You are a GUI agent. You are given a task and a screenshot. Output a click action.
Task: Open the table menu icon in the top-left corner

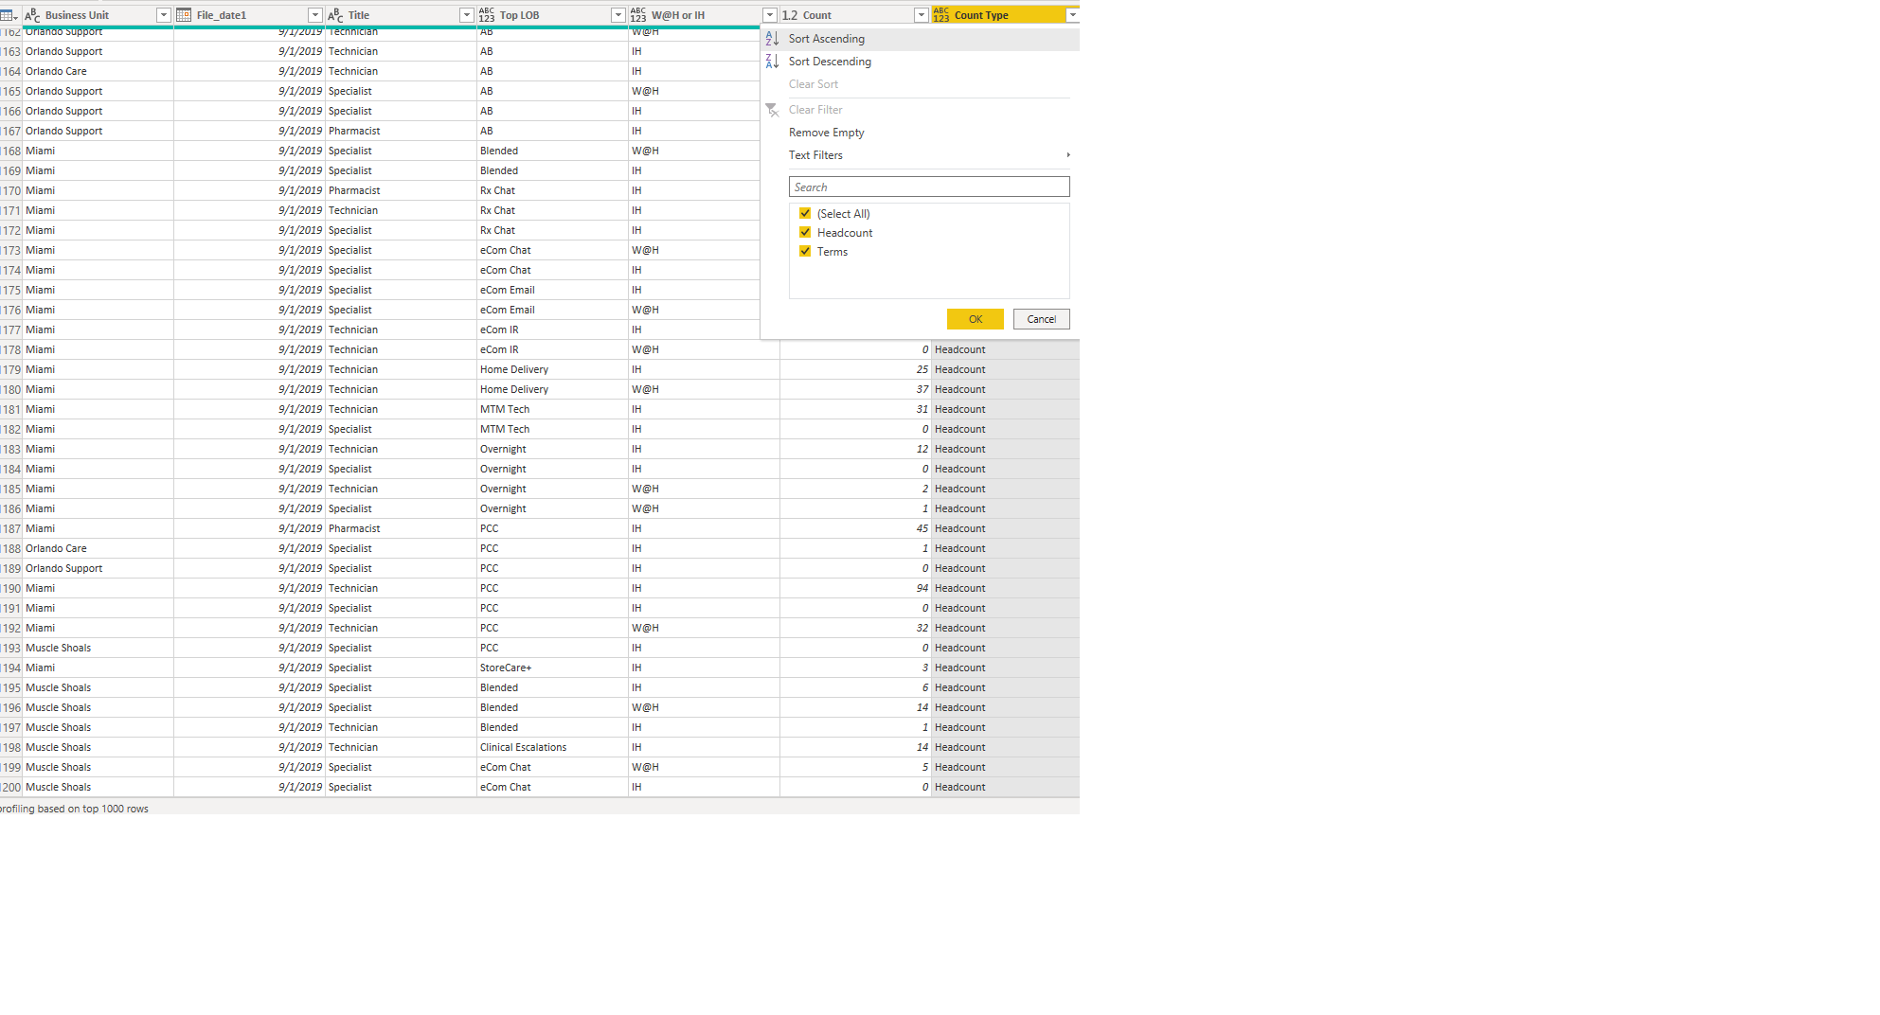[x=9, y=15]
